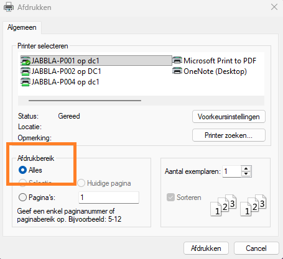Click the printer icon in the title bar
283x259 pixels.
click(9, 7)
